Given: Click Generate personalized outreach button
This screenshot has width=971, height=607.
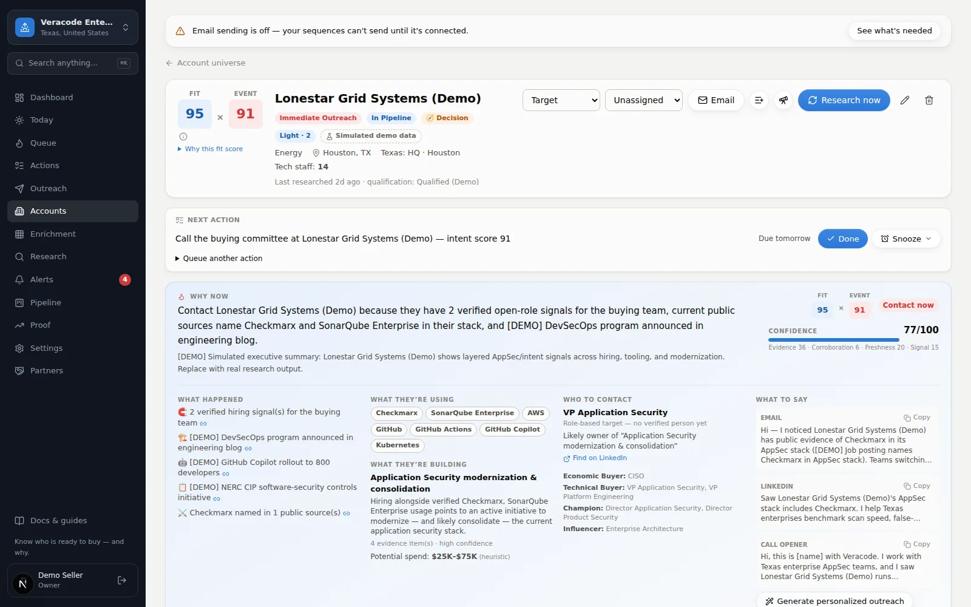Looking at the screenshot, I should coord(834,601).
